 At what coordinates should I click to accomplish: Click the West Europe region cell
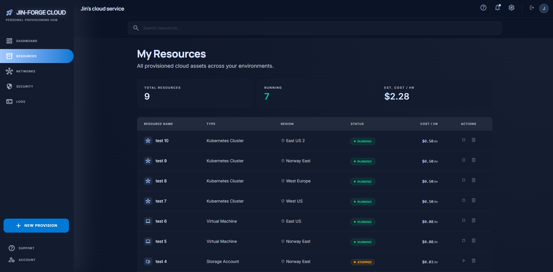pyautogui.click(x=296, y=181)
